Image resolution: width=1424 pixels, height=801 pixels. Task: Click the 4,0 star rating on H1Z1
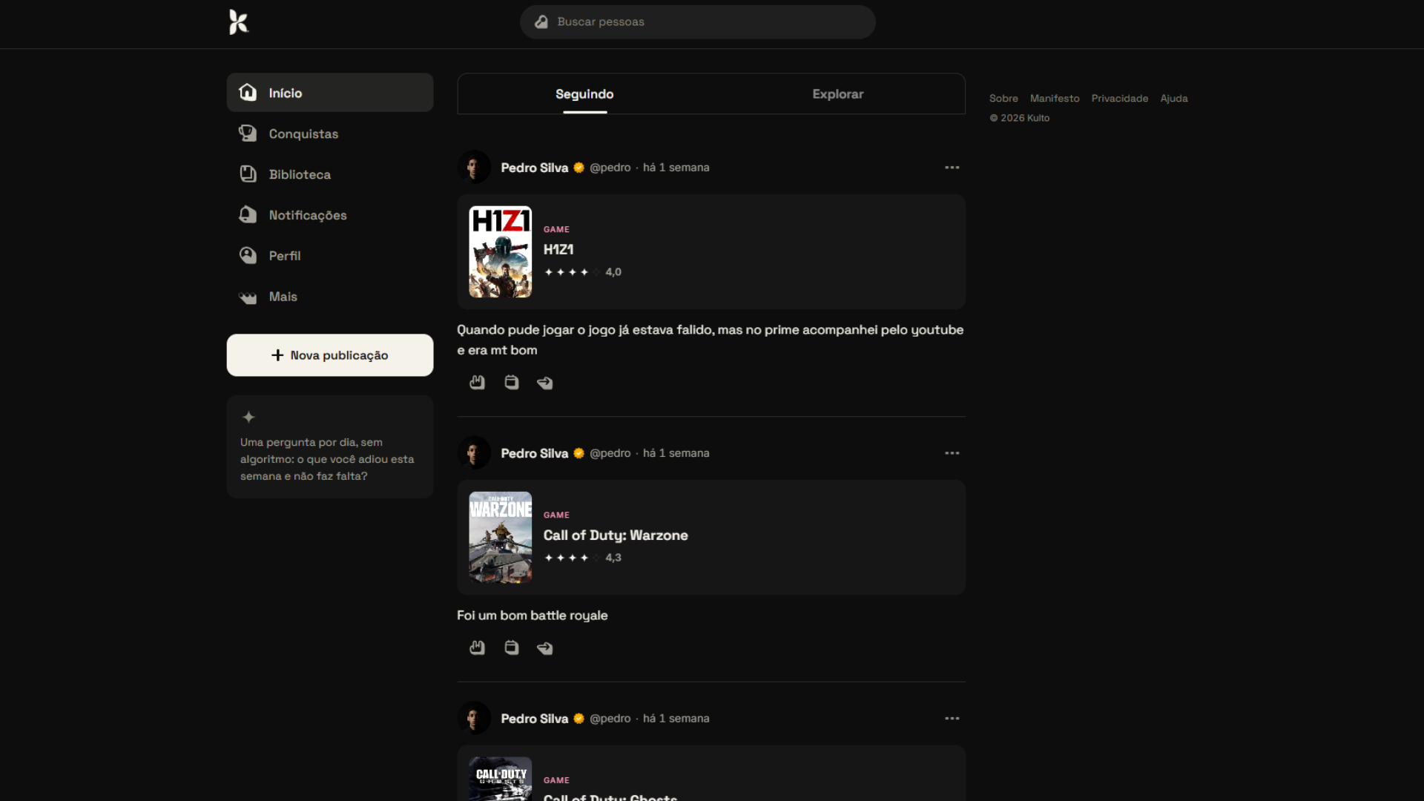point(582,272)
